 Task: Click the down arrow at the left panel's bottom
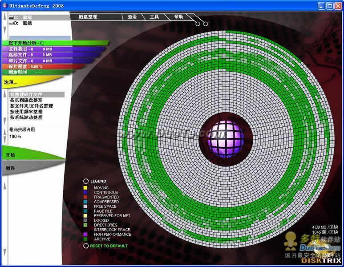[x=4, y=252]
